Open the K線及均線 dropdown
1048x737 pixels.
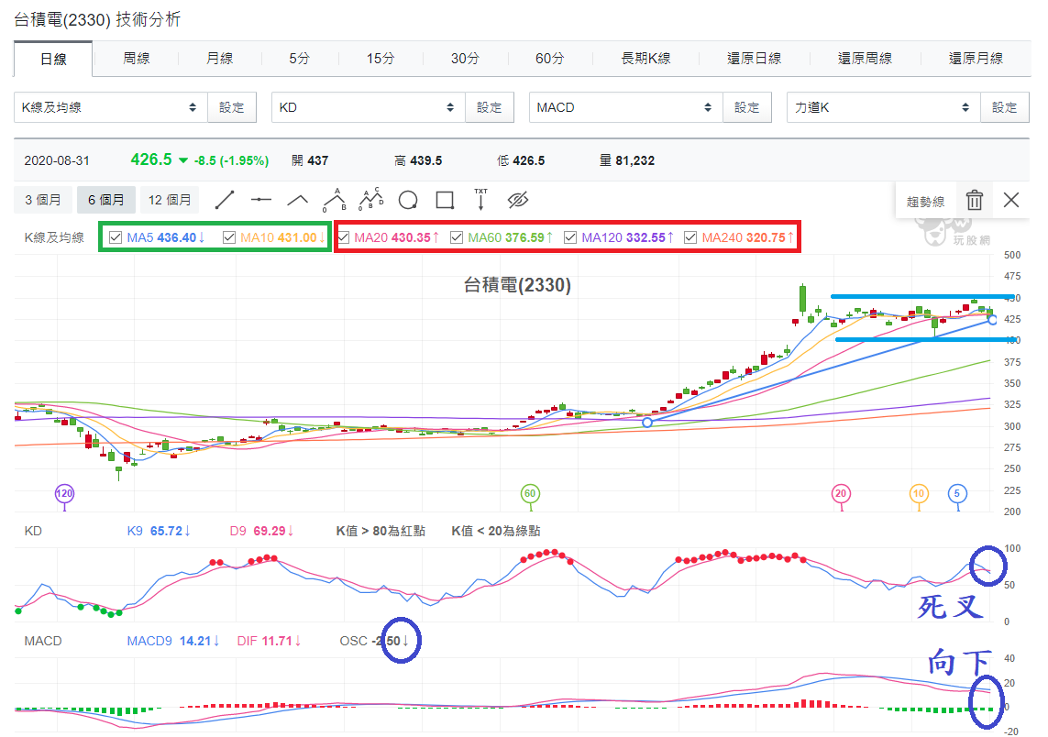click(x=111, y=107)
